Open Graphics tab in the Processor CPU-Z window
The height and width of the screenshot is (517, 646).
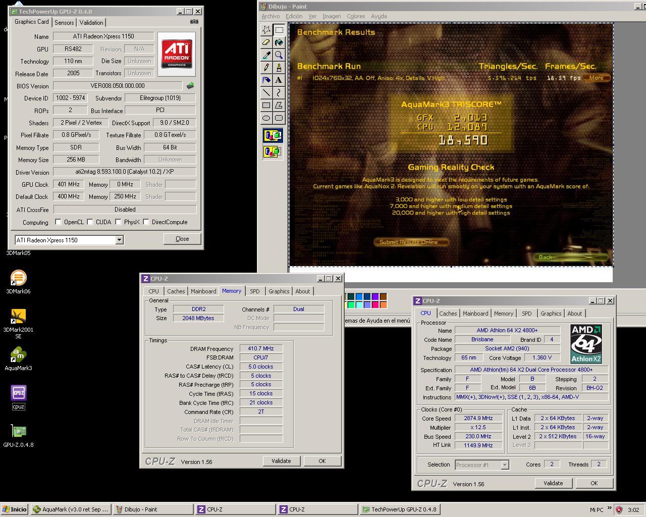551,314
